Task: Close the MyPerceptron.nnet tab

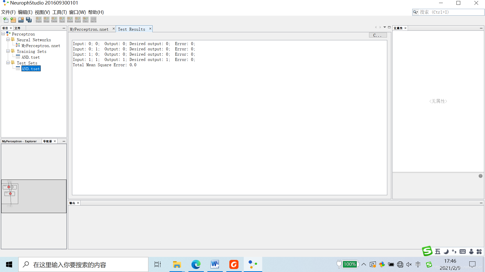Action: (113, 29)
